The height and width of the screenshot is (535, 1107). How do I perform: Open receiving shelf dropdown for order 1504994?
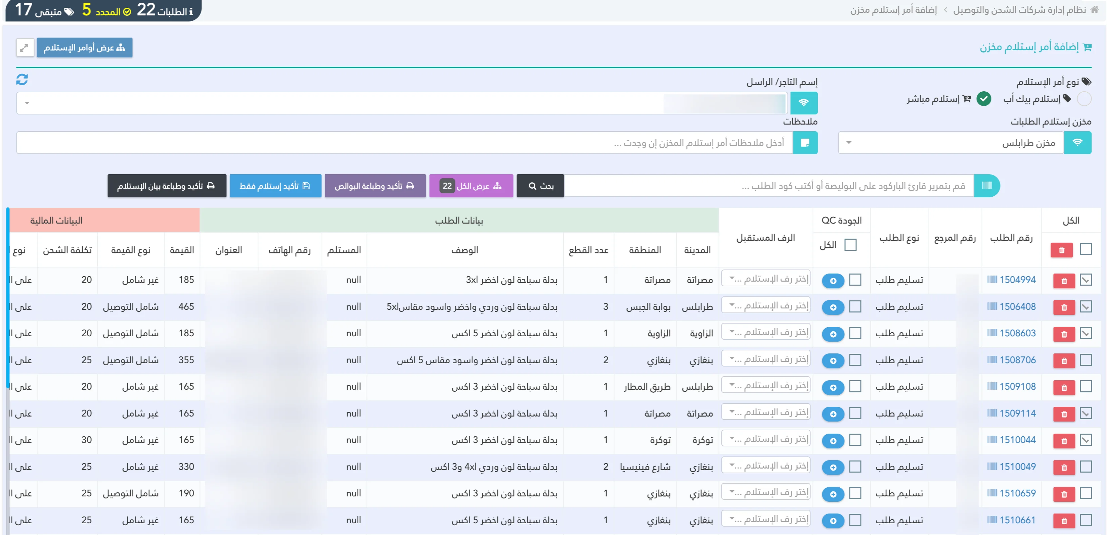click(x=766, y=279)
